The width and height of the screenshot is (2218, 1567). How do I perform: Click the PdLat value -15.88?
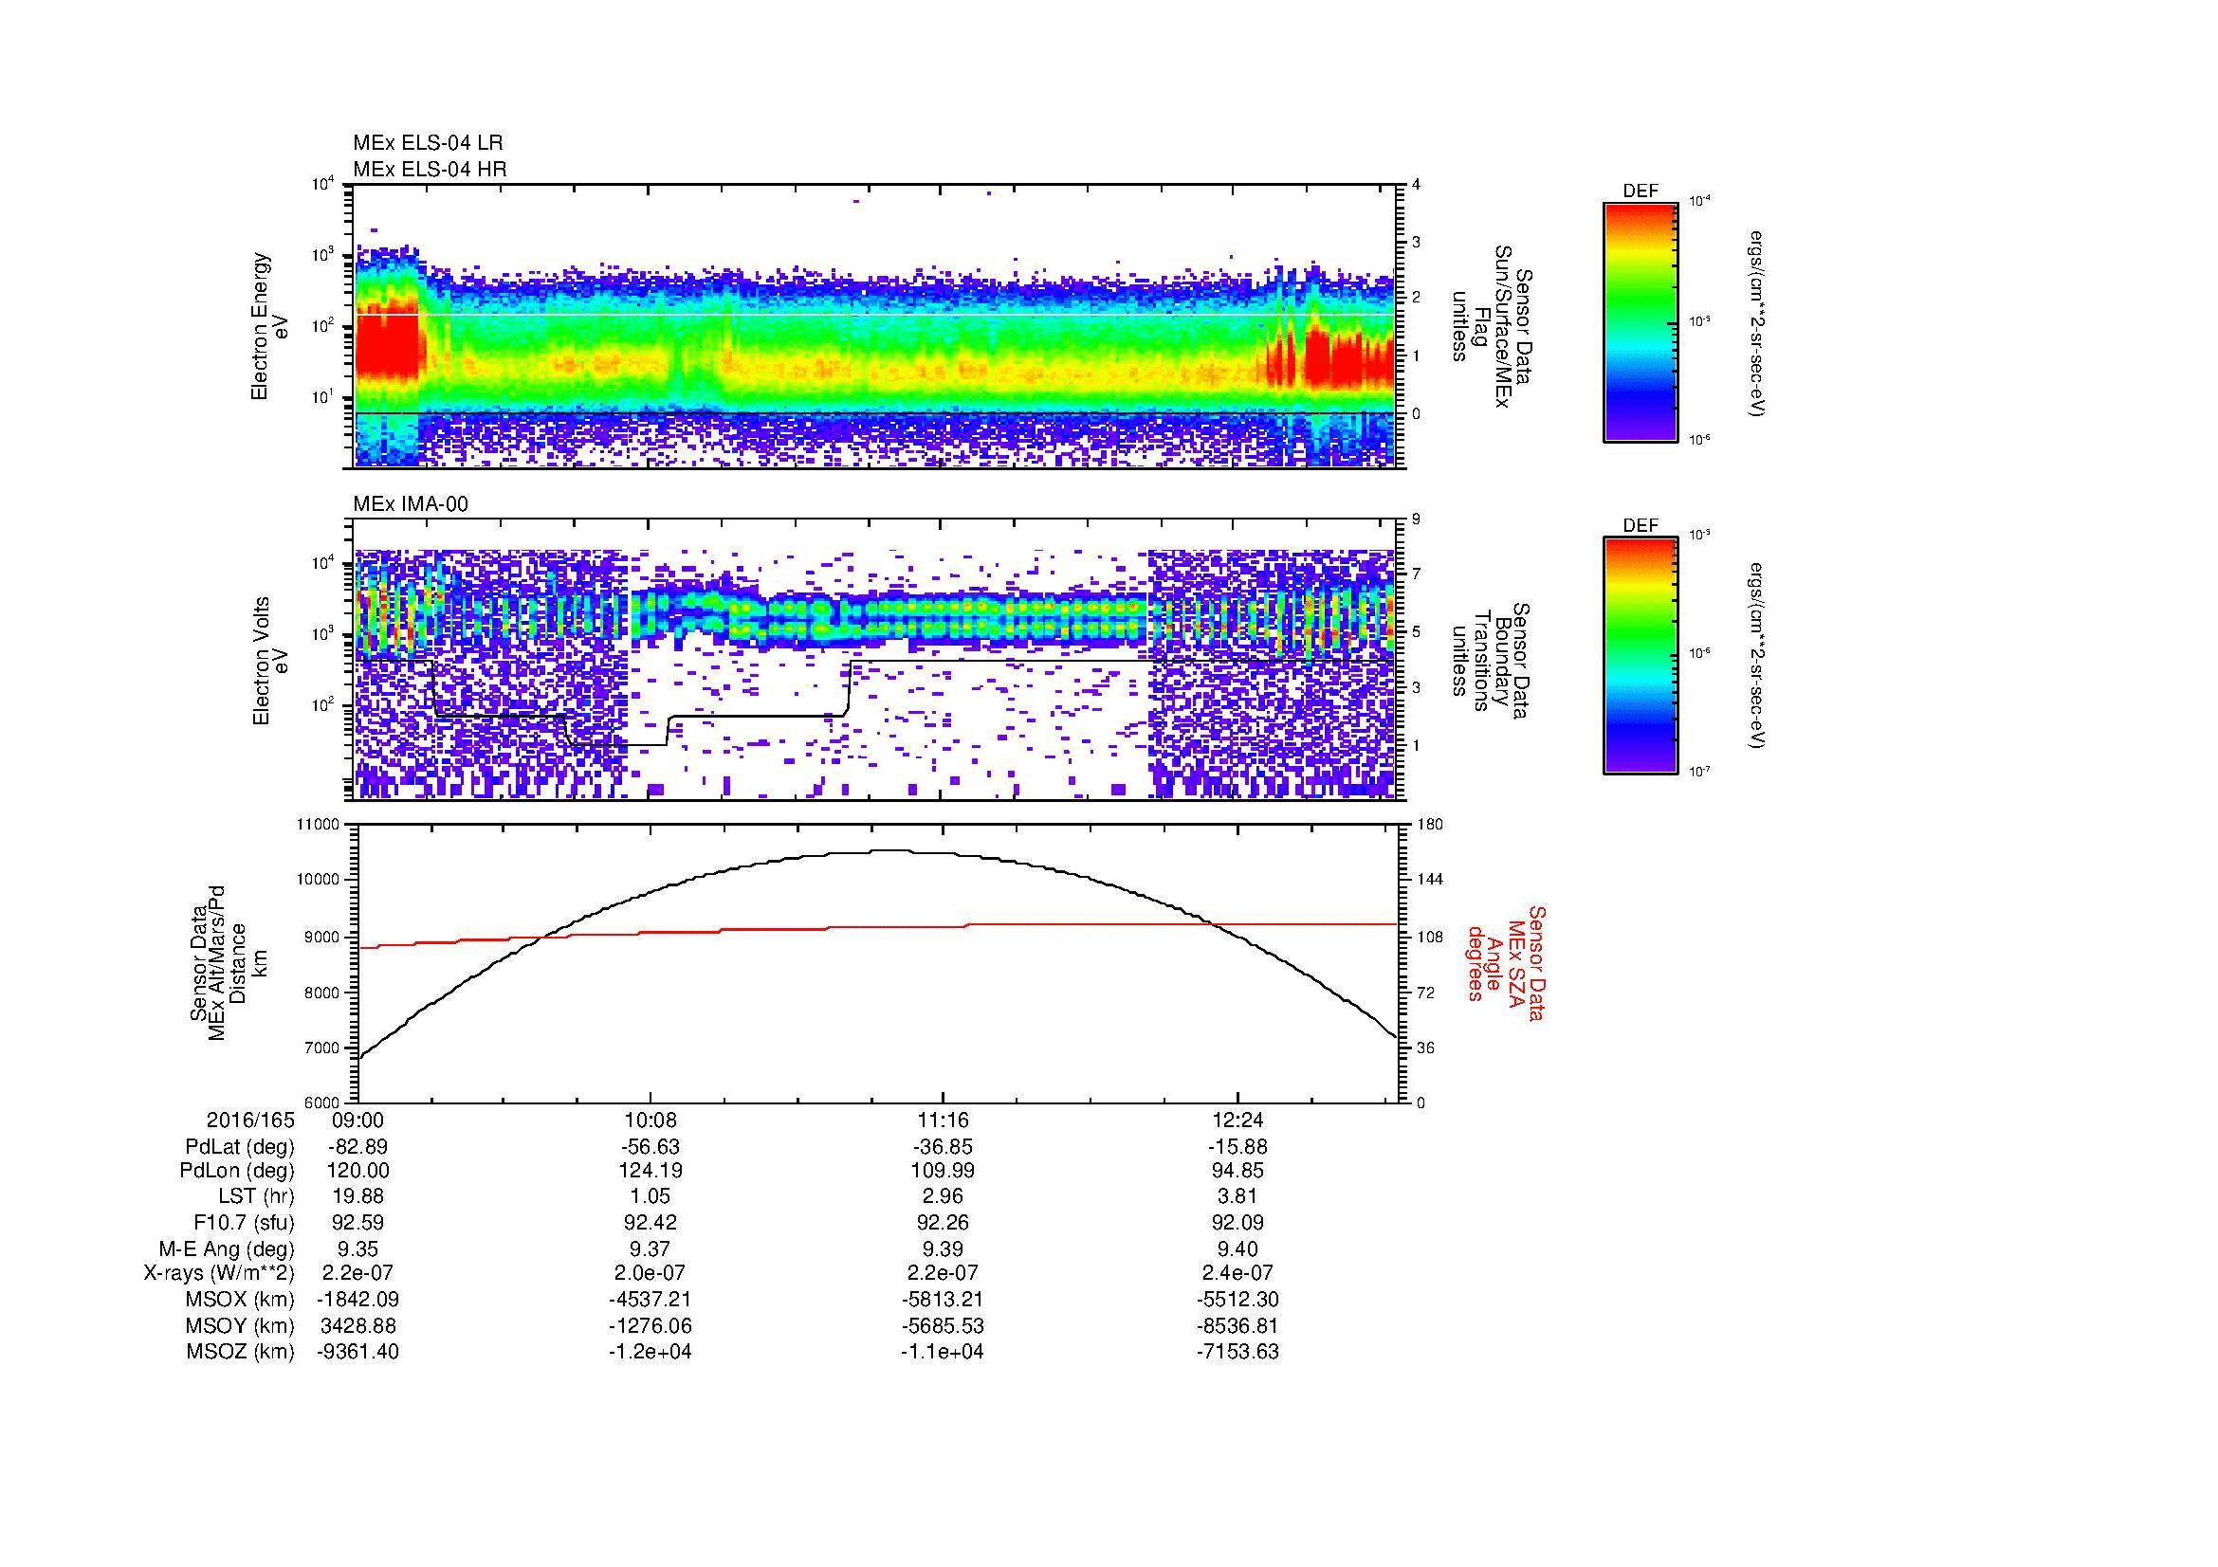coord(1237,1147)
